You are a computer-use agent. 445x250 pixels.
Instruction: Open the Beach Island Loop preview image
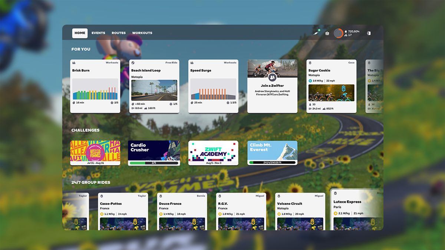[154, 90]
